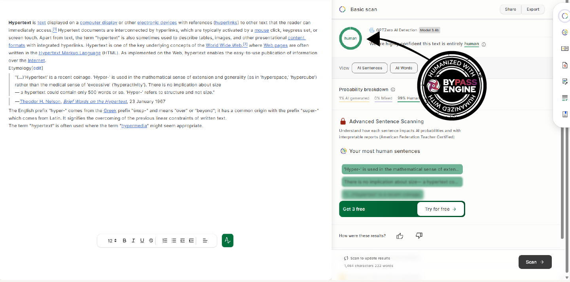This screenshot has height=282, width=570.
Task: Open the font size 12 selector
Action: pos(112,241)
